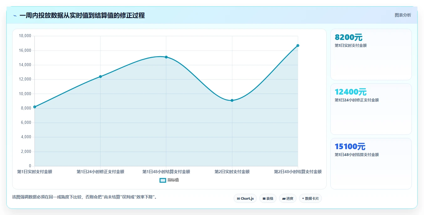Click the 2,000 y-axis value
The width and height of the screenshot is (424, 215).
[x=26, y=152]
